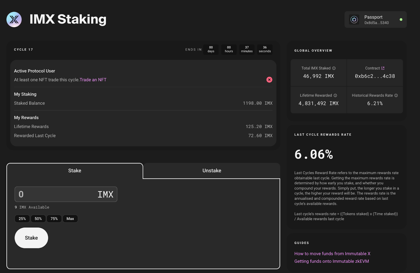This screenshot has height=273, width=420.
Task: Click the 37 minutes countdown box
Action: [247, 50]
